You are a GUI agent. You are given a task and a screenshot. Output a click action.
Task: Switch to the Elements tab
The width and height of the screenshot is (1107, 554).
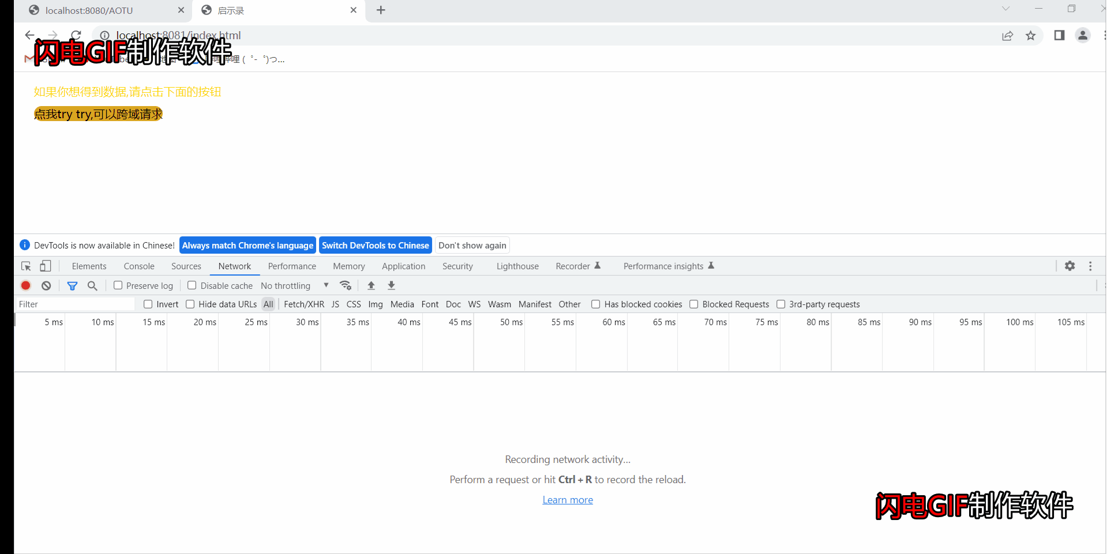coord(89,266)
